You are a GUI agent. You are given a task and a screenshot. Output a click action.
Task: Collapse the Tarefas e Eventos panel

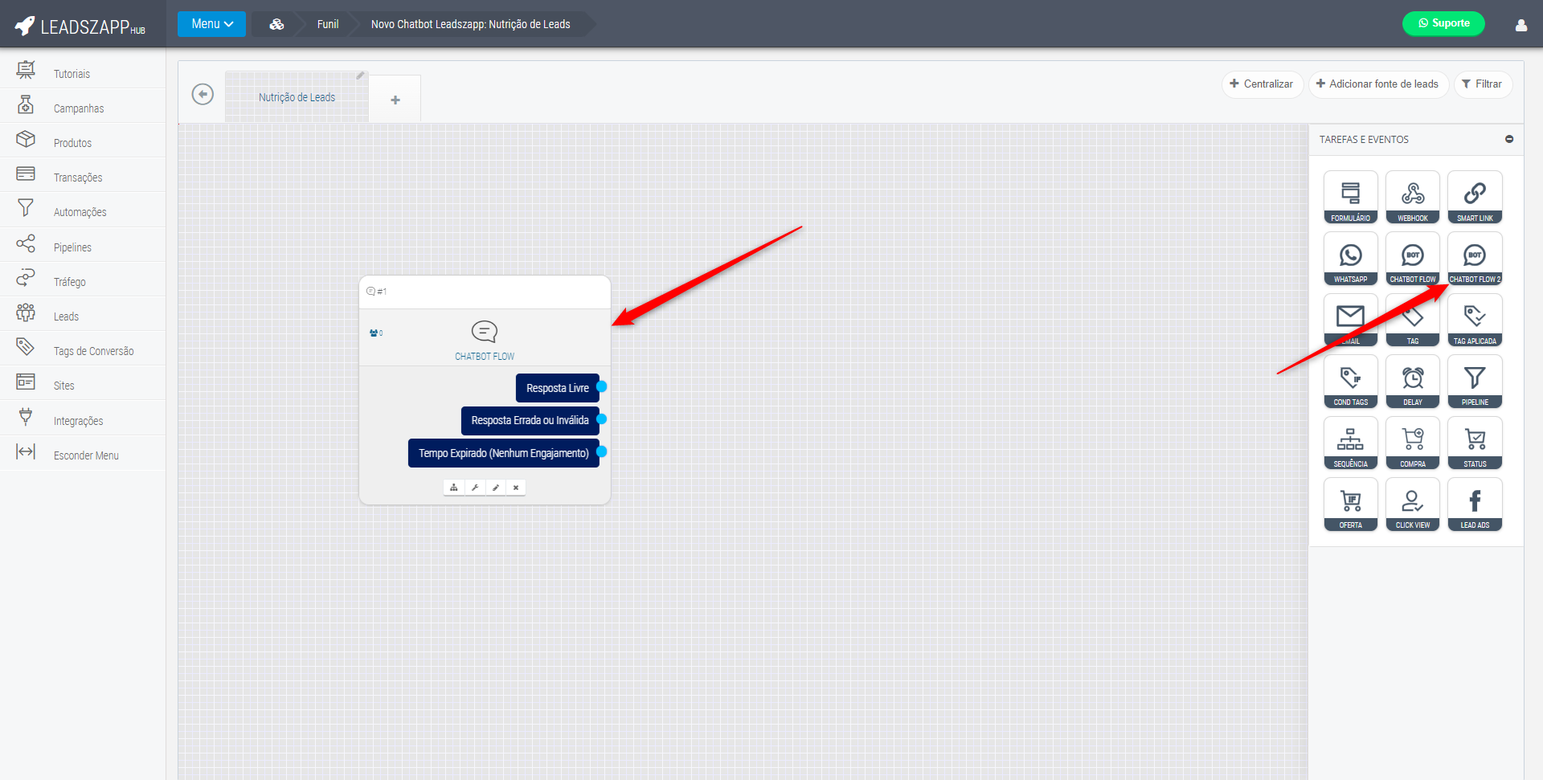click(1508, 139)
